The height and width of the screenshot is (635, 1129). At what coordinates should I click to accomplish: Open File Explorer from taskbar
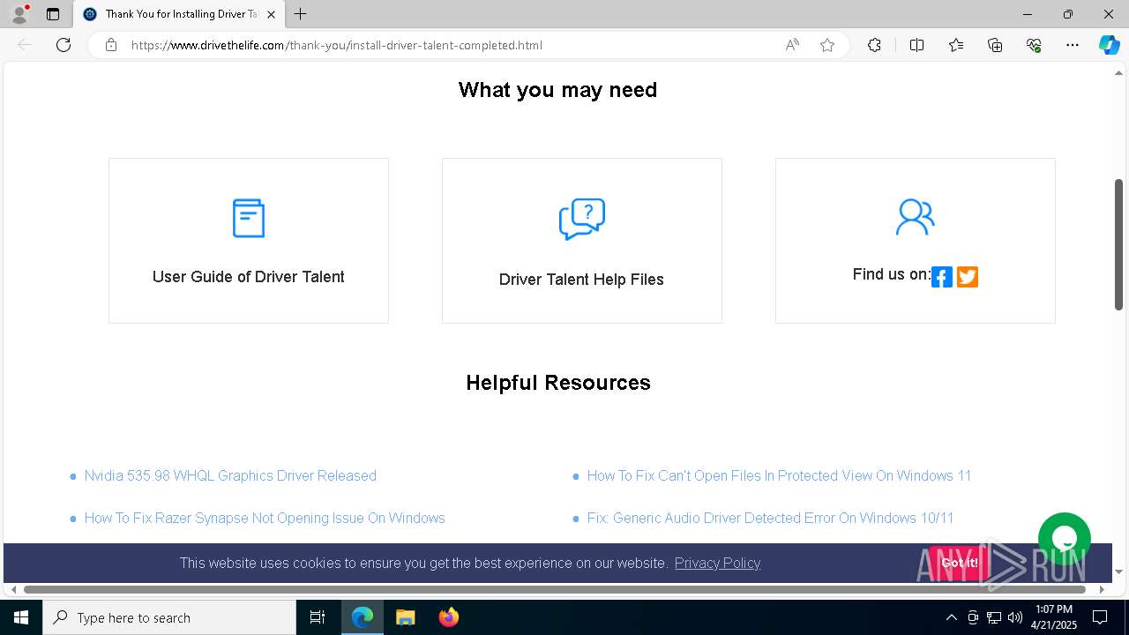pyautogui.click(x=406, y=617)
